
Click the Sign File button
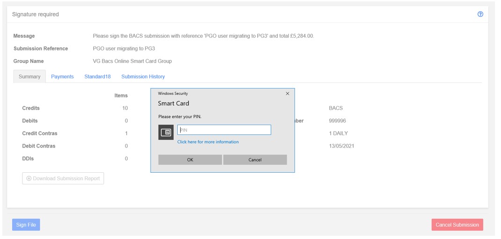tap(26, 225)
